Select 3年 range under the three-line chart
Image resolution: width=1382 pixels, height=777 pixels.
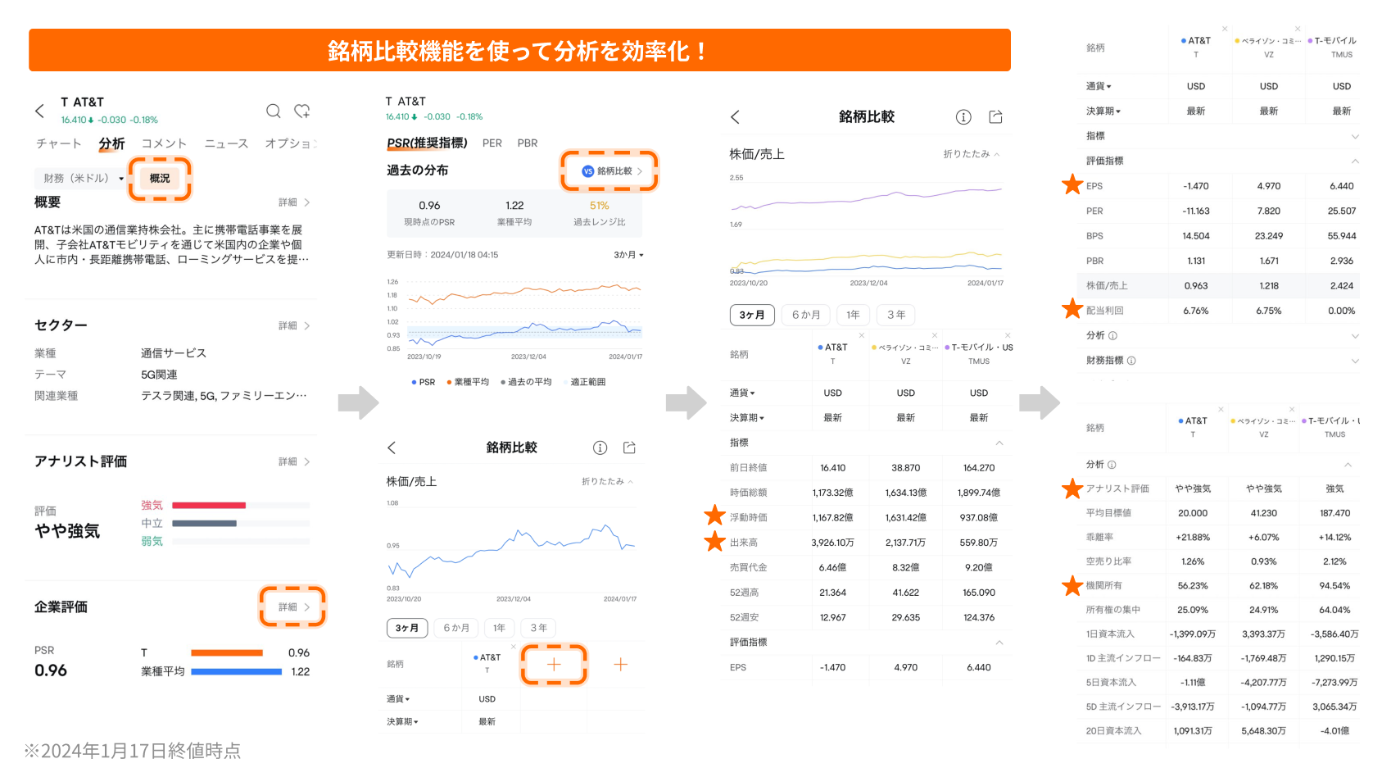coord(896,316)
